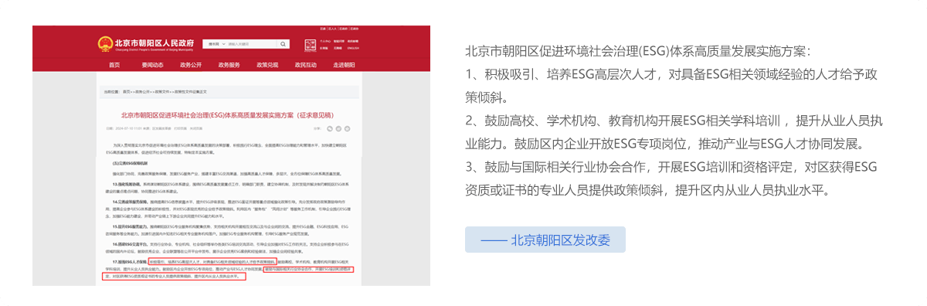
Task: Click the search magnifier icon
Action: click(x=283, y=44)
